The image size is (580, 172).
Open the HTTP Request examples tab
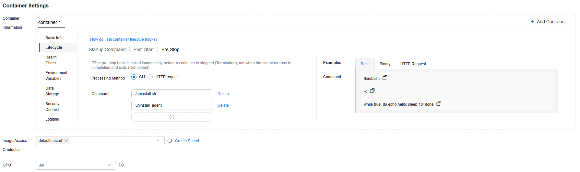[413, 64]
